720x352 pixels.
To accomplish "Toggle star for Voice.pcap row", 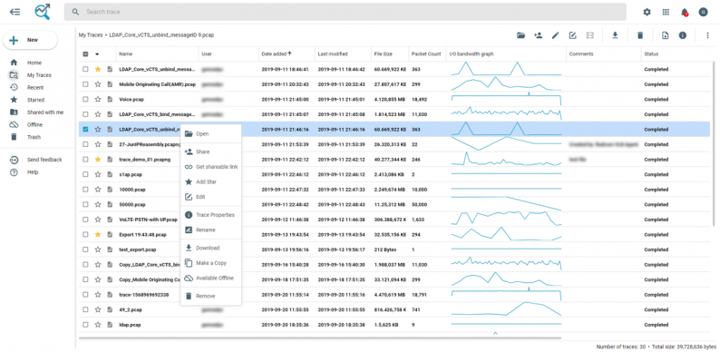I will [x=97, y=99].
